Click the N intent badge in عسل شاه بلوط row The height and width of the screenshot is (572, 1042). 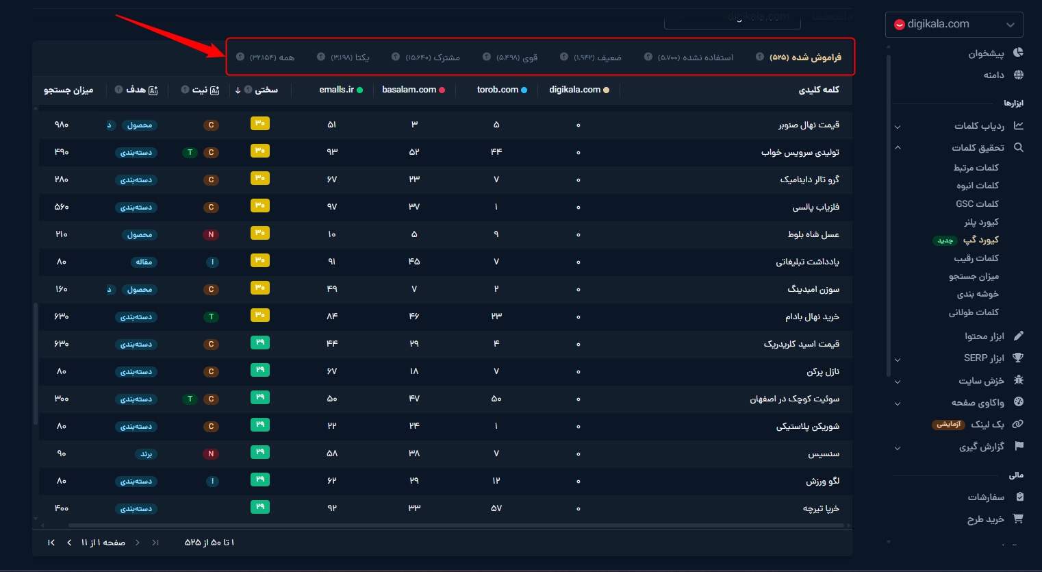(x=211, y=234)
